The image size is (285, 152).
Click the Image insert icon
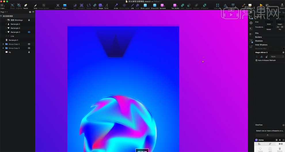tap(65, 5)
